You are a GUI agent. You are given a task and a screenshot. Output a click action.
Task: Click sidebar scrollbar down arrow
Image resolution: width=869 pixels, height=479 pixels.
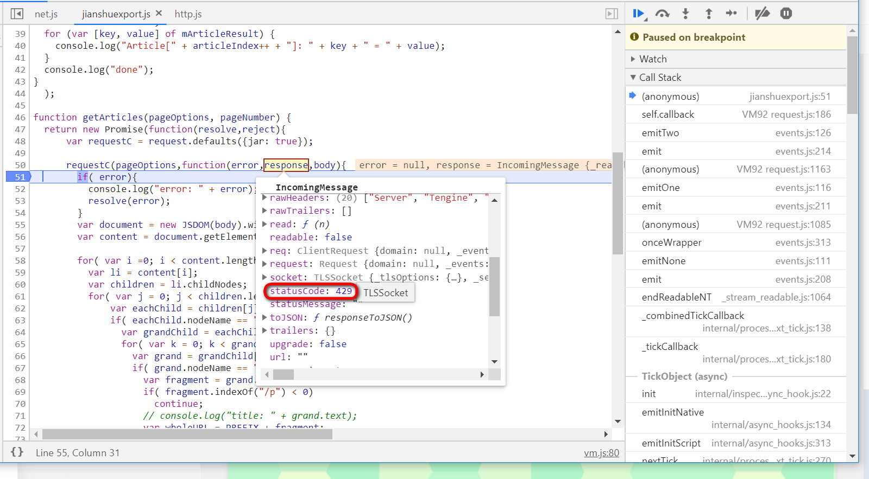coord(852,456)
